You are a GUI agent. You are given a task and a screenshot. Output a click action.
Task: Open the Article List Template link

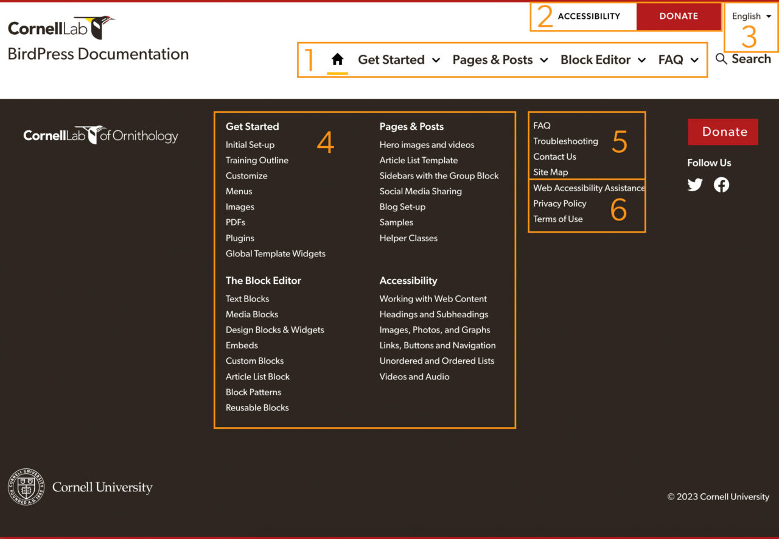419,160
